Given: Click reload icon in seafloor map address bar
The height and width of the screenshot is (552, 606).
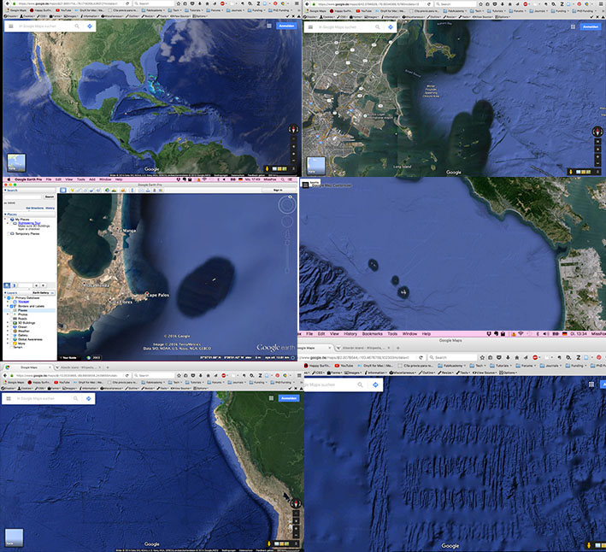Looking at the screenshot, I should pyautogui.click(x=421, y=357).
